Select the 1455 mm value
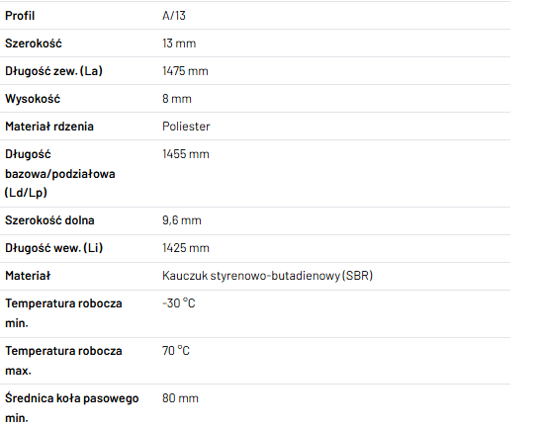This screenshot has width=542, height=429. click(186, 154)
